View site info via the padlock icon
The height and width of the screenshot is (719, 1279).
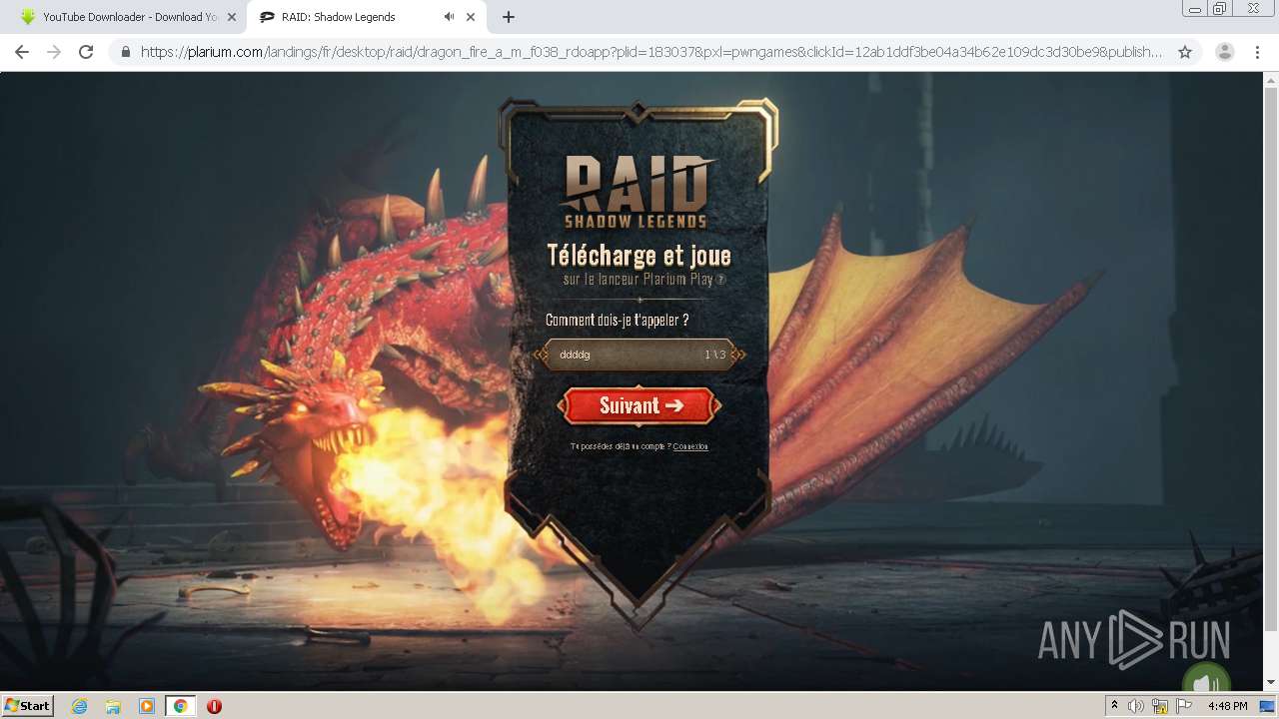click(x=126, y=52)
